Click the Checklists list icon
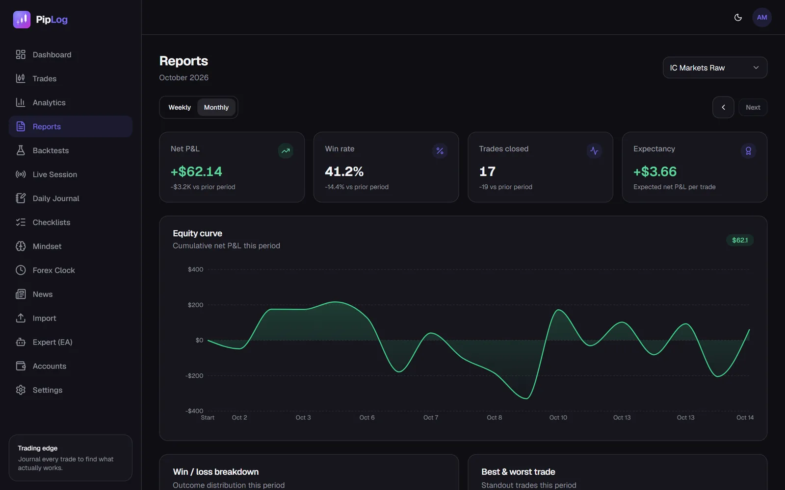Image resolution: width=785 pixels, height=490 pixels. [21, 222]
